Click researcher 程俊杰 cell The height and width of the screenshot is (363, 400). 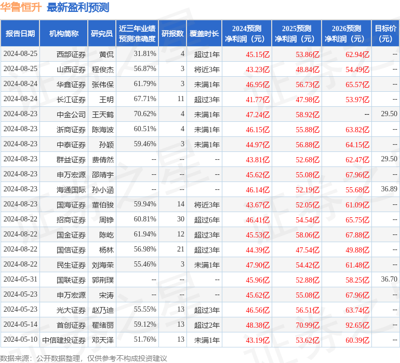103,69
